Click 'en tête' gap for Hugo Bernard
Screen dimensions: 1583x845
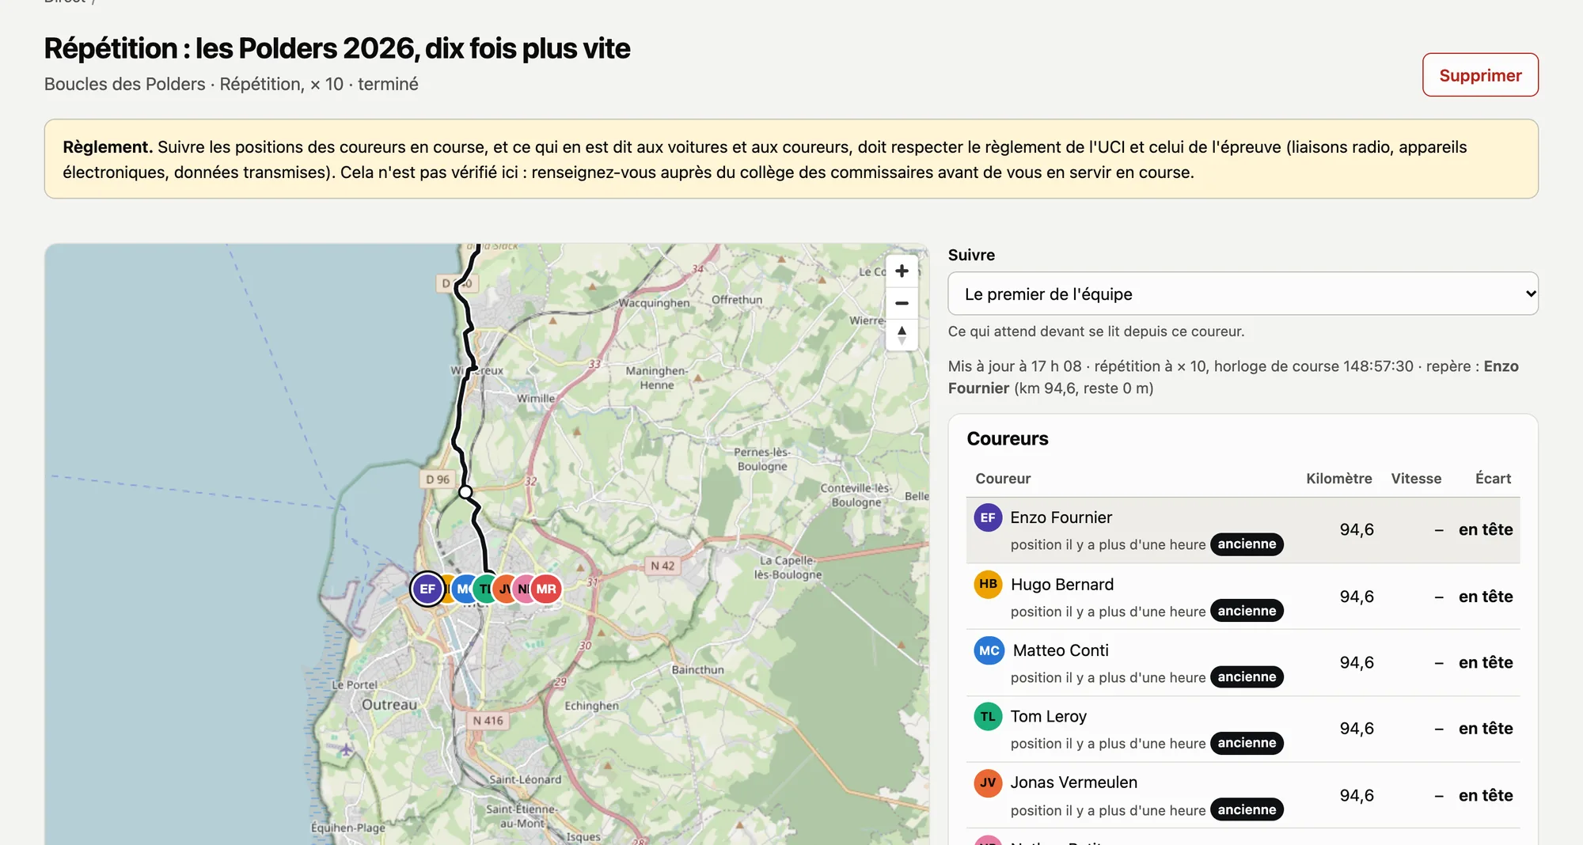[x=1486, y=597]
